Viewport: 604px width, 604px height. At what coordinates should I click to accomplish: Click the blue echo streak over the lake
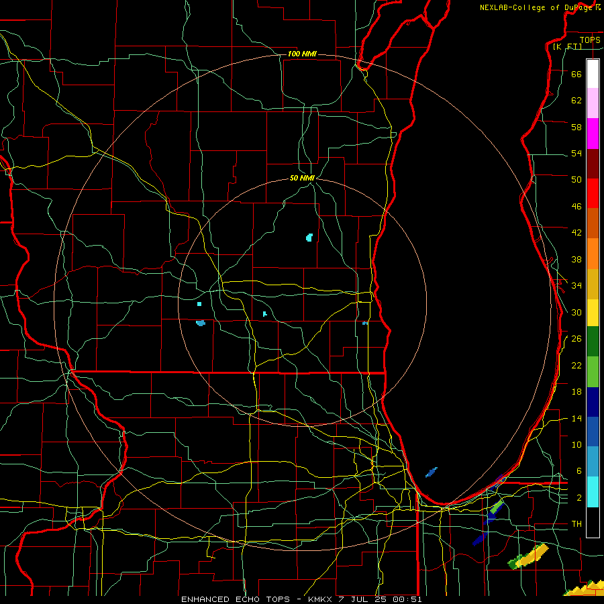click(432, 472)
